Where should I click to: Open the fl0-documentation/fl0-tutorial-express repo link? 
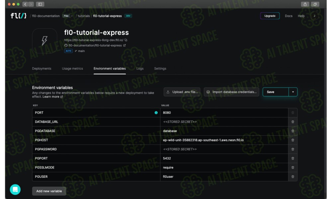point(95,45)
